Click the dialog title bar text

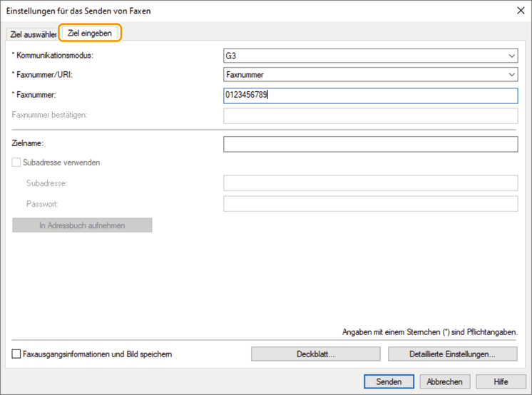pyautogui.click(x=78, y=11)
